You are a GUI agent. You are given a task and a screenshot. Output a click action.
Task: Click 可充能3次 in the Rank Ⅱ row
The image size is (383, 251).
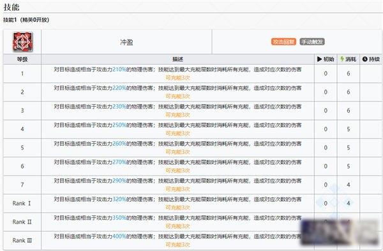(178, 227)
